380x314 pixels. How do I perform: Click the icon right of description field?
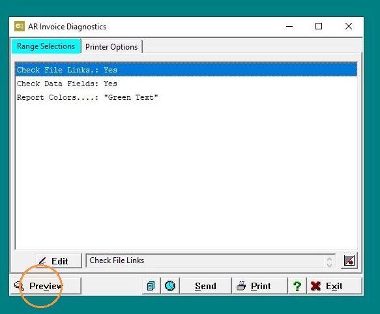pos(349,261)
